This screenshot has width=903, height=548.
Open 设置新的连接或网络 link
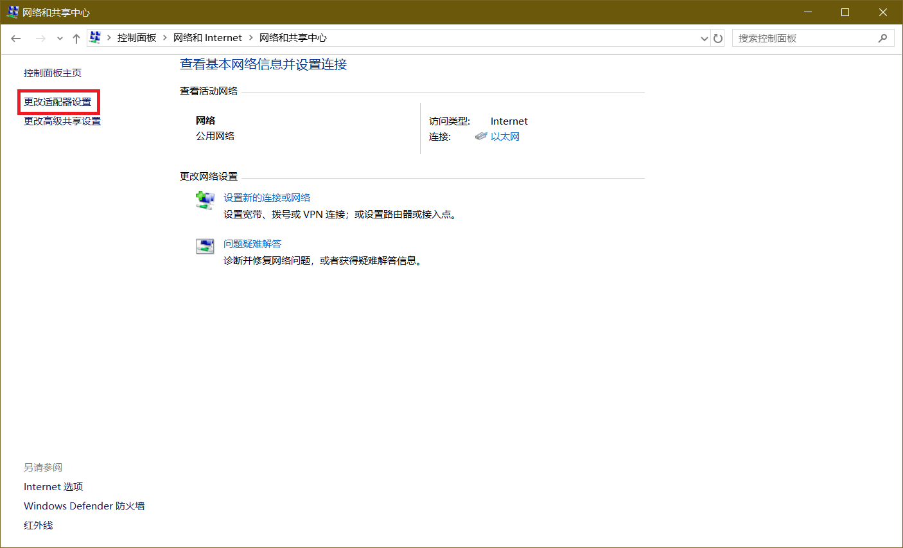(267, 197)
